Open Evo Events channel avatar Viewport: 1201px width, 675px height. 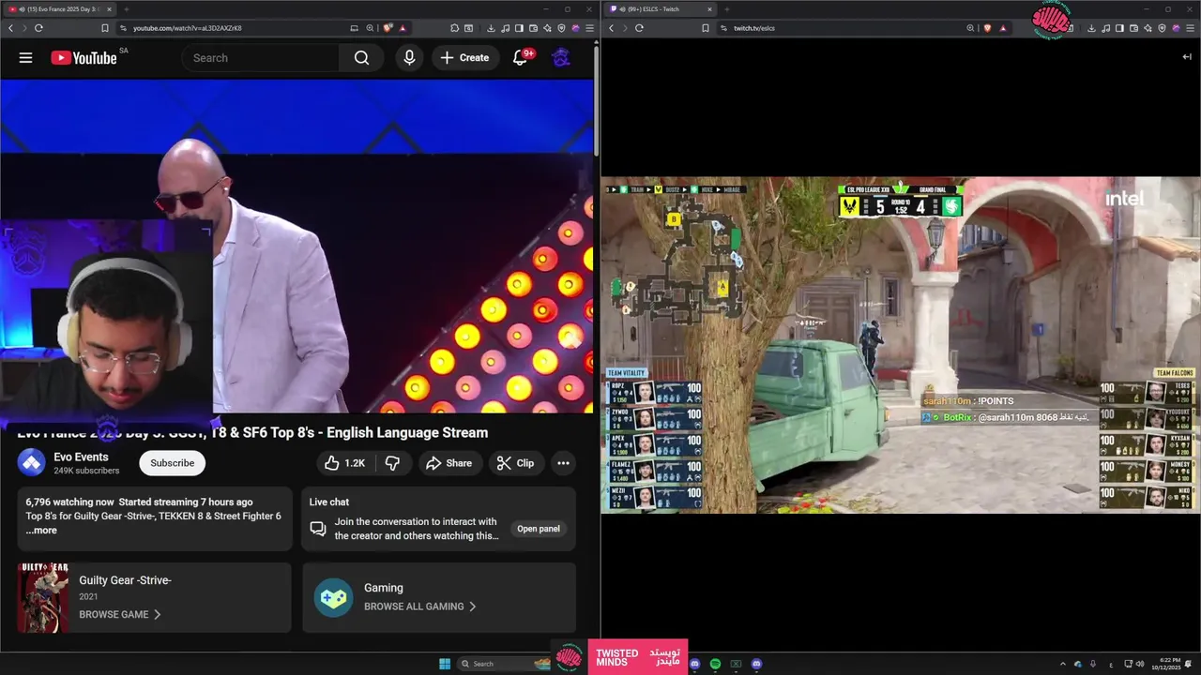pos(32,463)
